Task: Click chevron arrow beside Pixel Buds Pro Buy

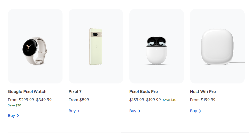Action: point(139,111)
